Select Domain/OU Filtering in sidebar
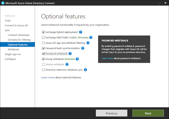 point(19,40)
